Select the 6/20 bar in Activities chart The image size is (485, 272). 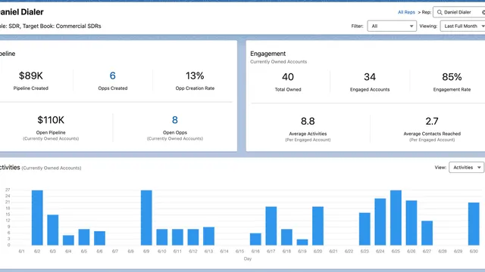pos(318,226)
